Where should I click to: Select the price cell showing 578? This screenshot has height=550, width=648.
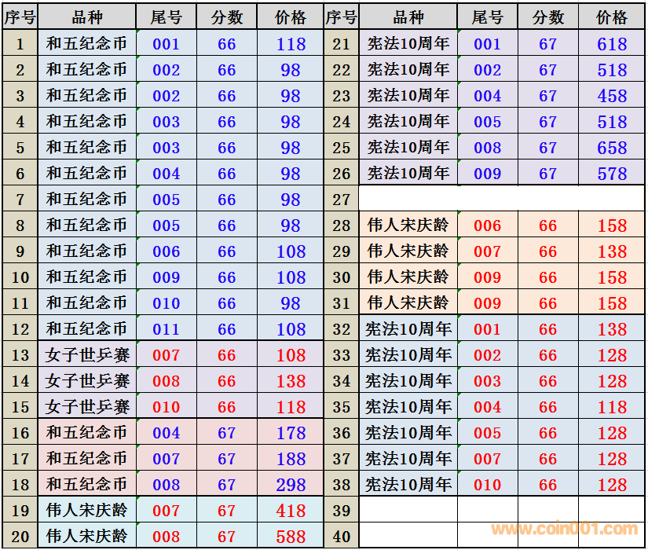point(611,174)
